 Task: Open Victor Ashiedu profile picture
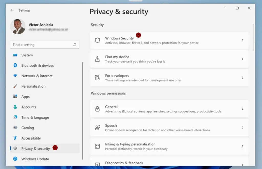tap(18, 27)
